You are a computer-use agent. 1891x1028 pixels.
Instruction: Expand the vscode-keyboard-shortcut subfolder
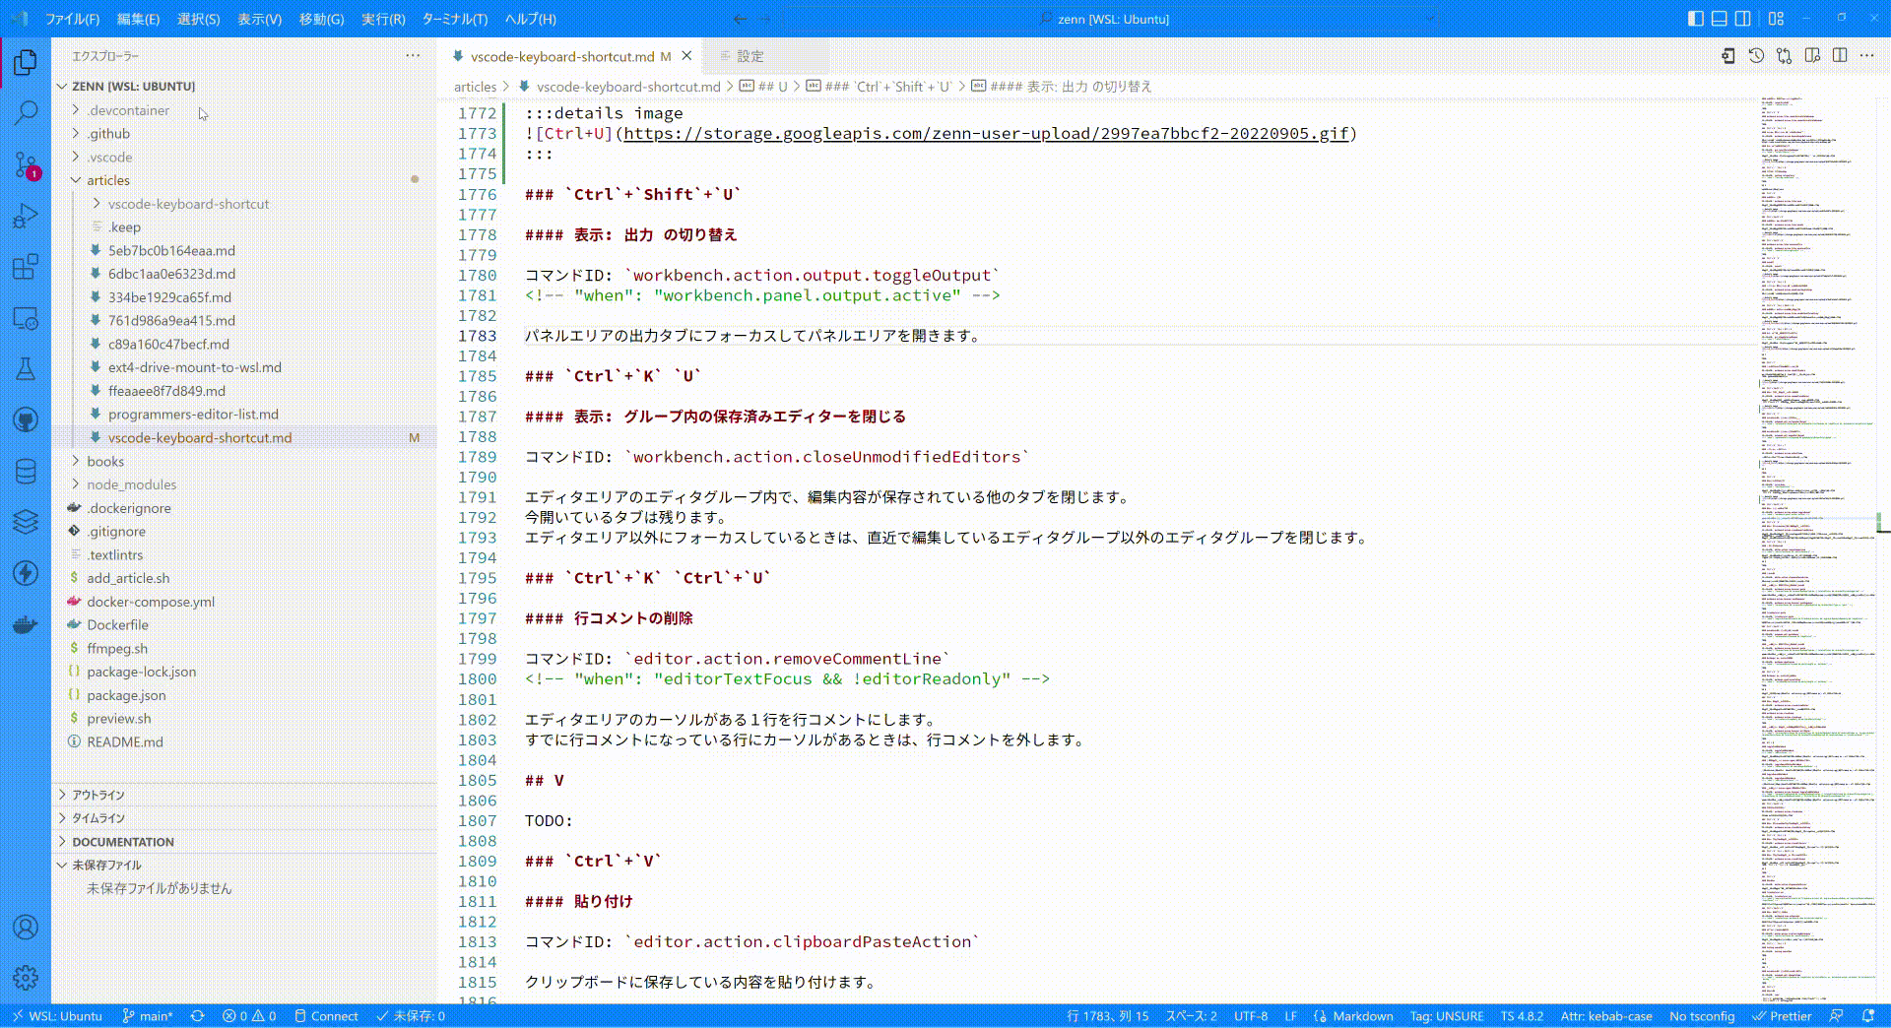click(x=97, y=204)
